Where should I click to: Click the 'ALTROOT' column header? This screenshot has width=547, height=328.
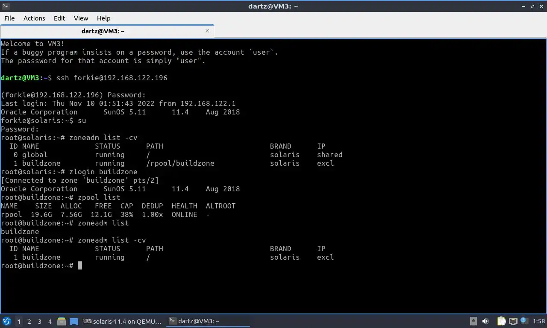point(221,206)
